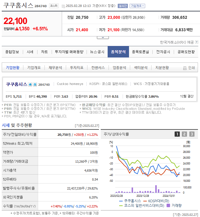Open the 컨센서스 sub-tab
This screenshot has height=217, width=200.
tap(98, 68)
